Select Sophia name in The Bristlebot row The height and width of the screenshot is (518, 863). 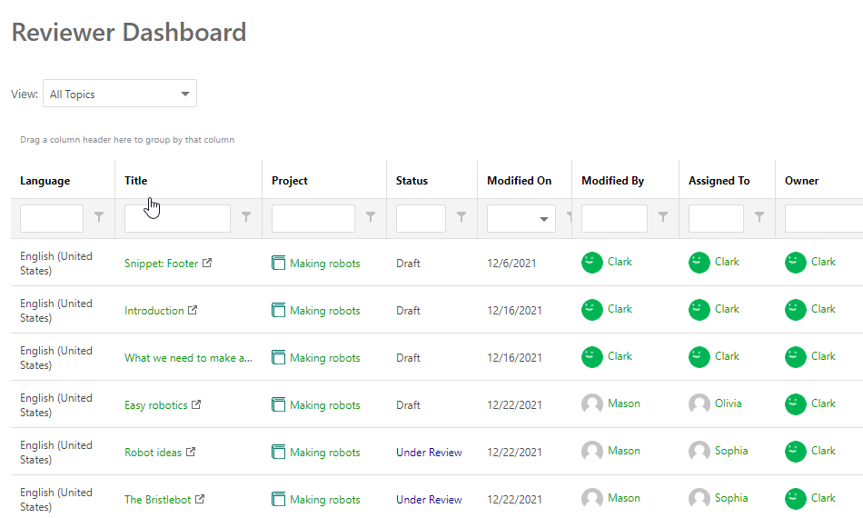pos(731,498)
